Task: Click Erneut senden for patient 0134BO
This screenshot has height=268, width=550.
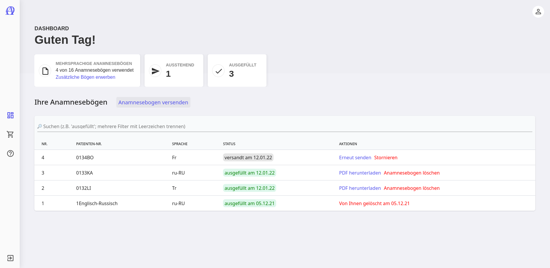Action: click(x=355, y=158)
